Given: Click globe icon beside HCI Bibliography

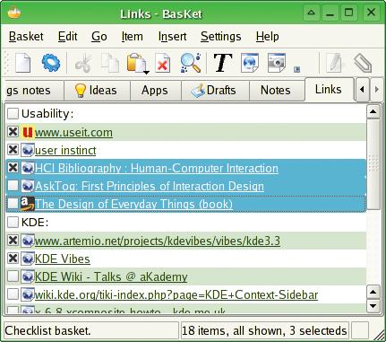Looking at the screenshot, I should click(27, 168).
